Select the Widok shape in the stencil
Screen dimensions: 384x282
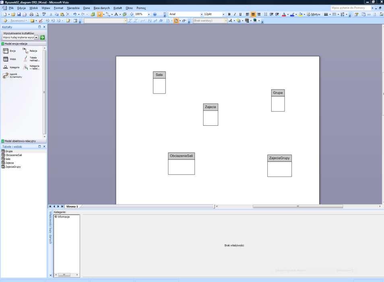10,59
